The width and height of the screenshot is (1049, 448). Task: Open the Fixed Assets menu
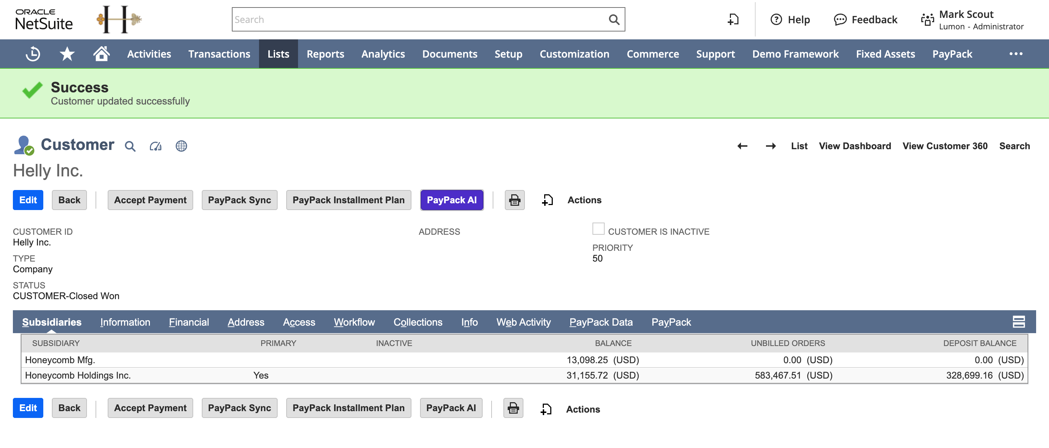(x=885, y=54)
